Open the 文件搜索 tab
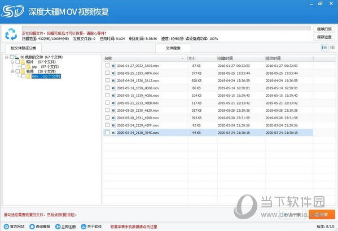The height and width of the screenshot is (231, 338). [173, 48]
